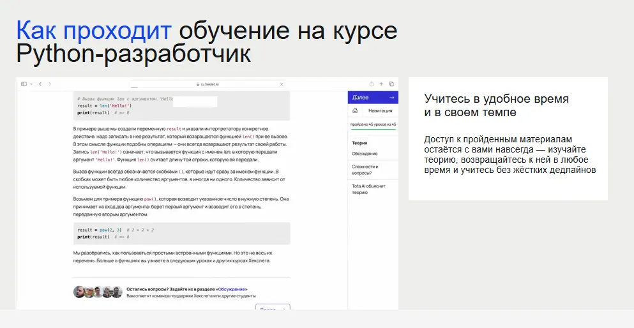
Task: Click the support team avatars
Action: (98, 292)
